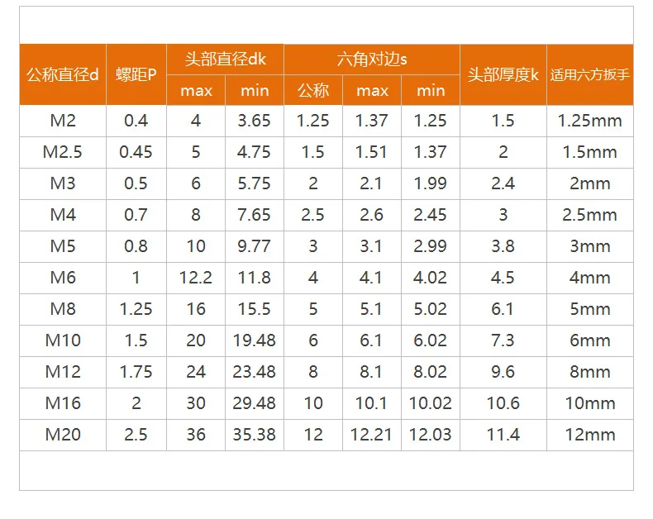653x519 pixels.
Task: Click the 公称直径d column header
Action: point(63,74)
